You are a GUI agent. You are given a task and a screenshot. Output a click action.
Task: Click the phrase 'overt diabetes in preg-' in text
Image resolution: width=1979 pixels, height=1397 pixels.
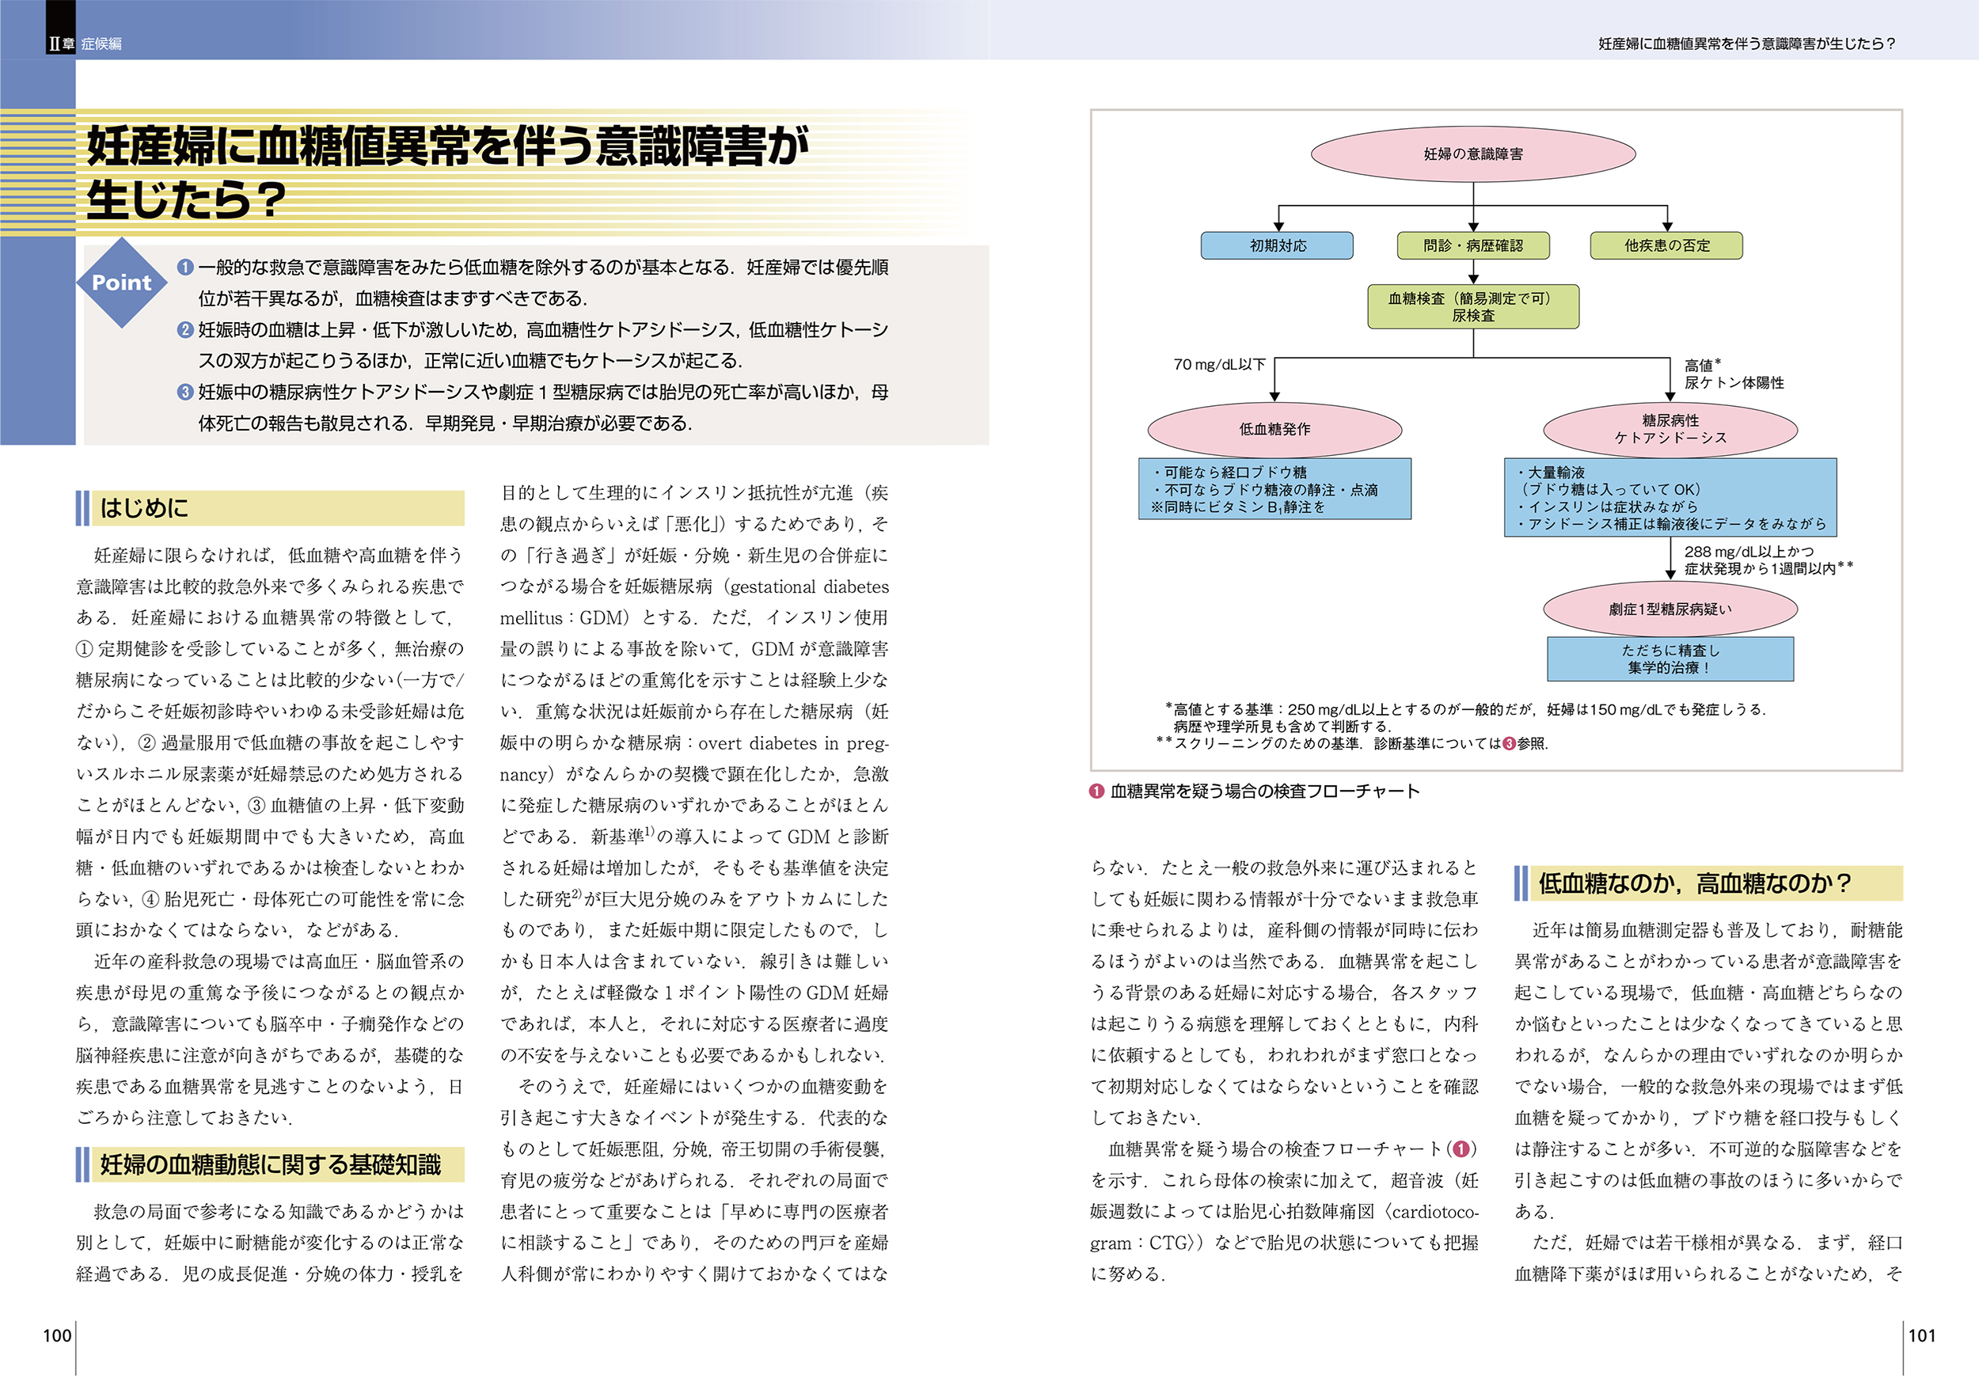coord(794,743)
